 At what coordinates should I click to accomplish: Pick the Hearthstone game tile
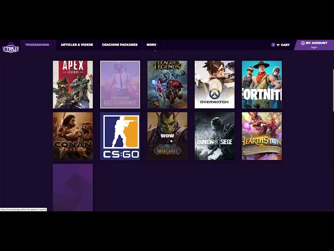coord(262,136)
